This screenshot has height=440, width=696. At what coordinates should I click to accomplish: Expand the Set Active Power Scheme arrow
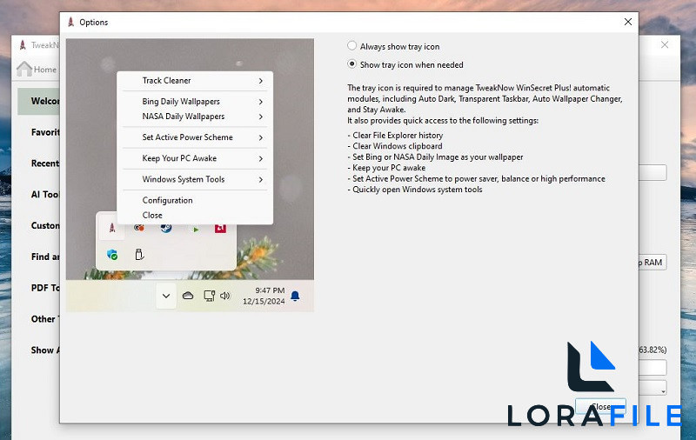[x=261, y=137]
